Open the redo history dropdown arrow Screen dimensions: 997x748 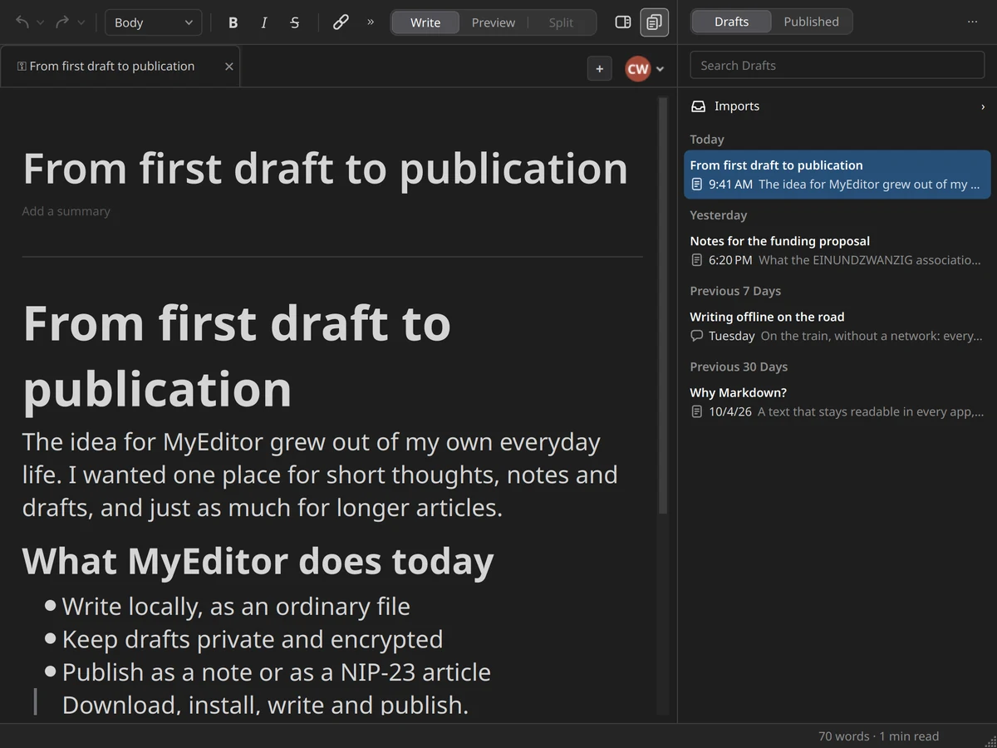click(81, 23)
